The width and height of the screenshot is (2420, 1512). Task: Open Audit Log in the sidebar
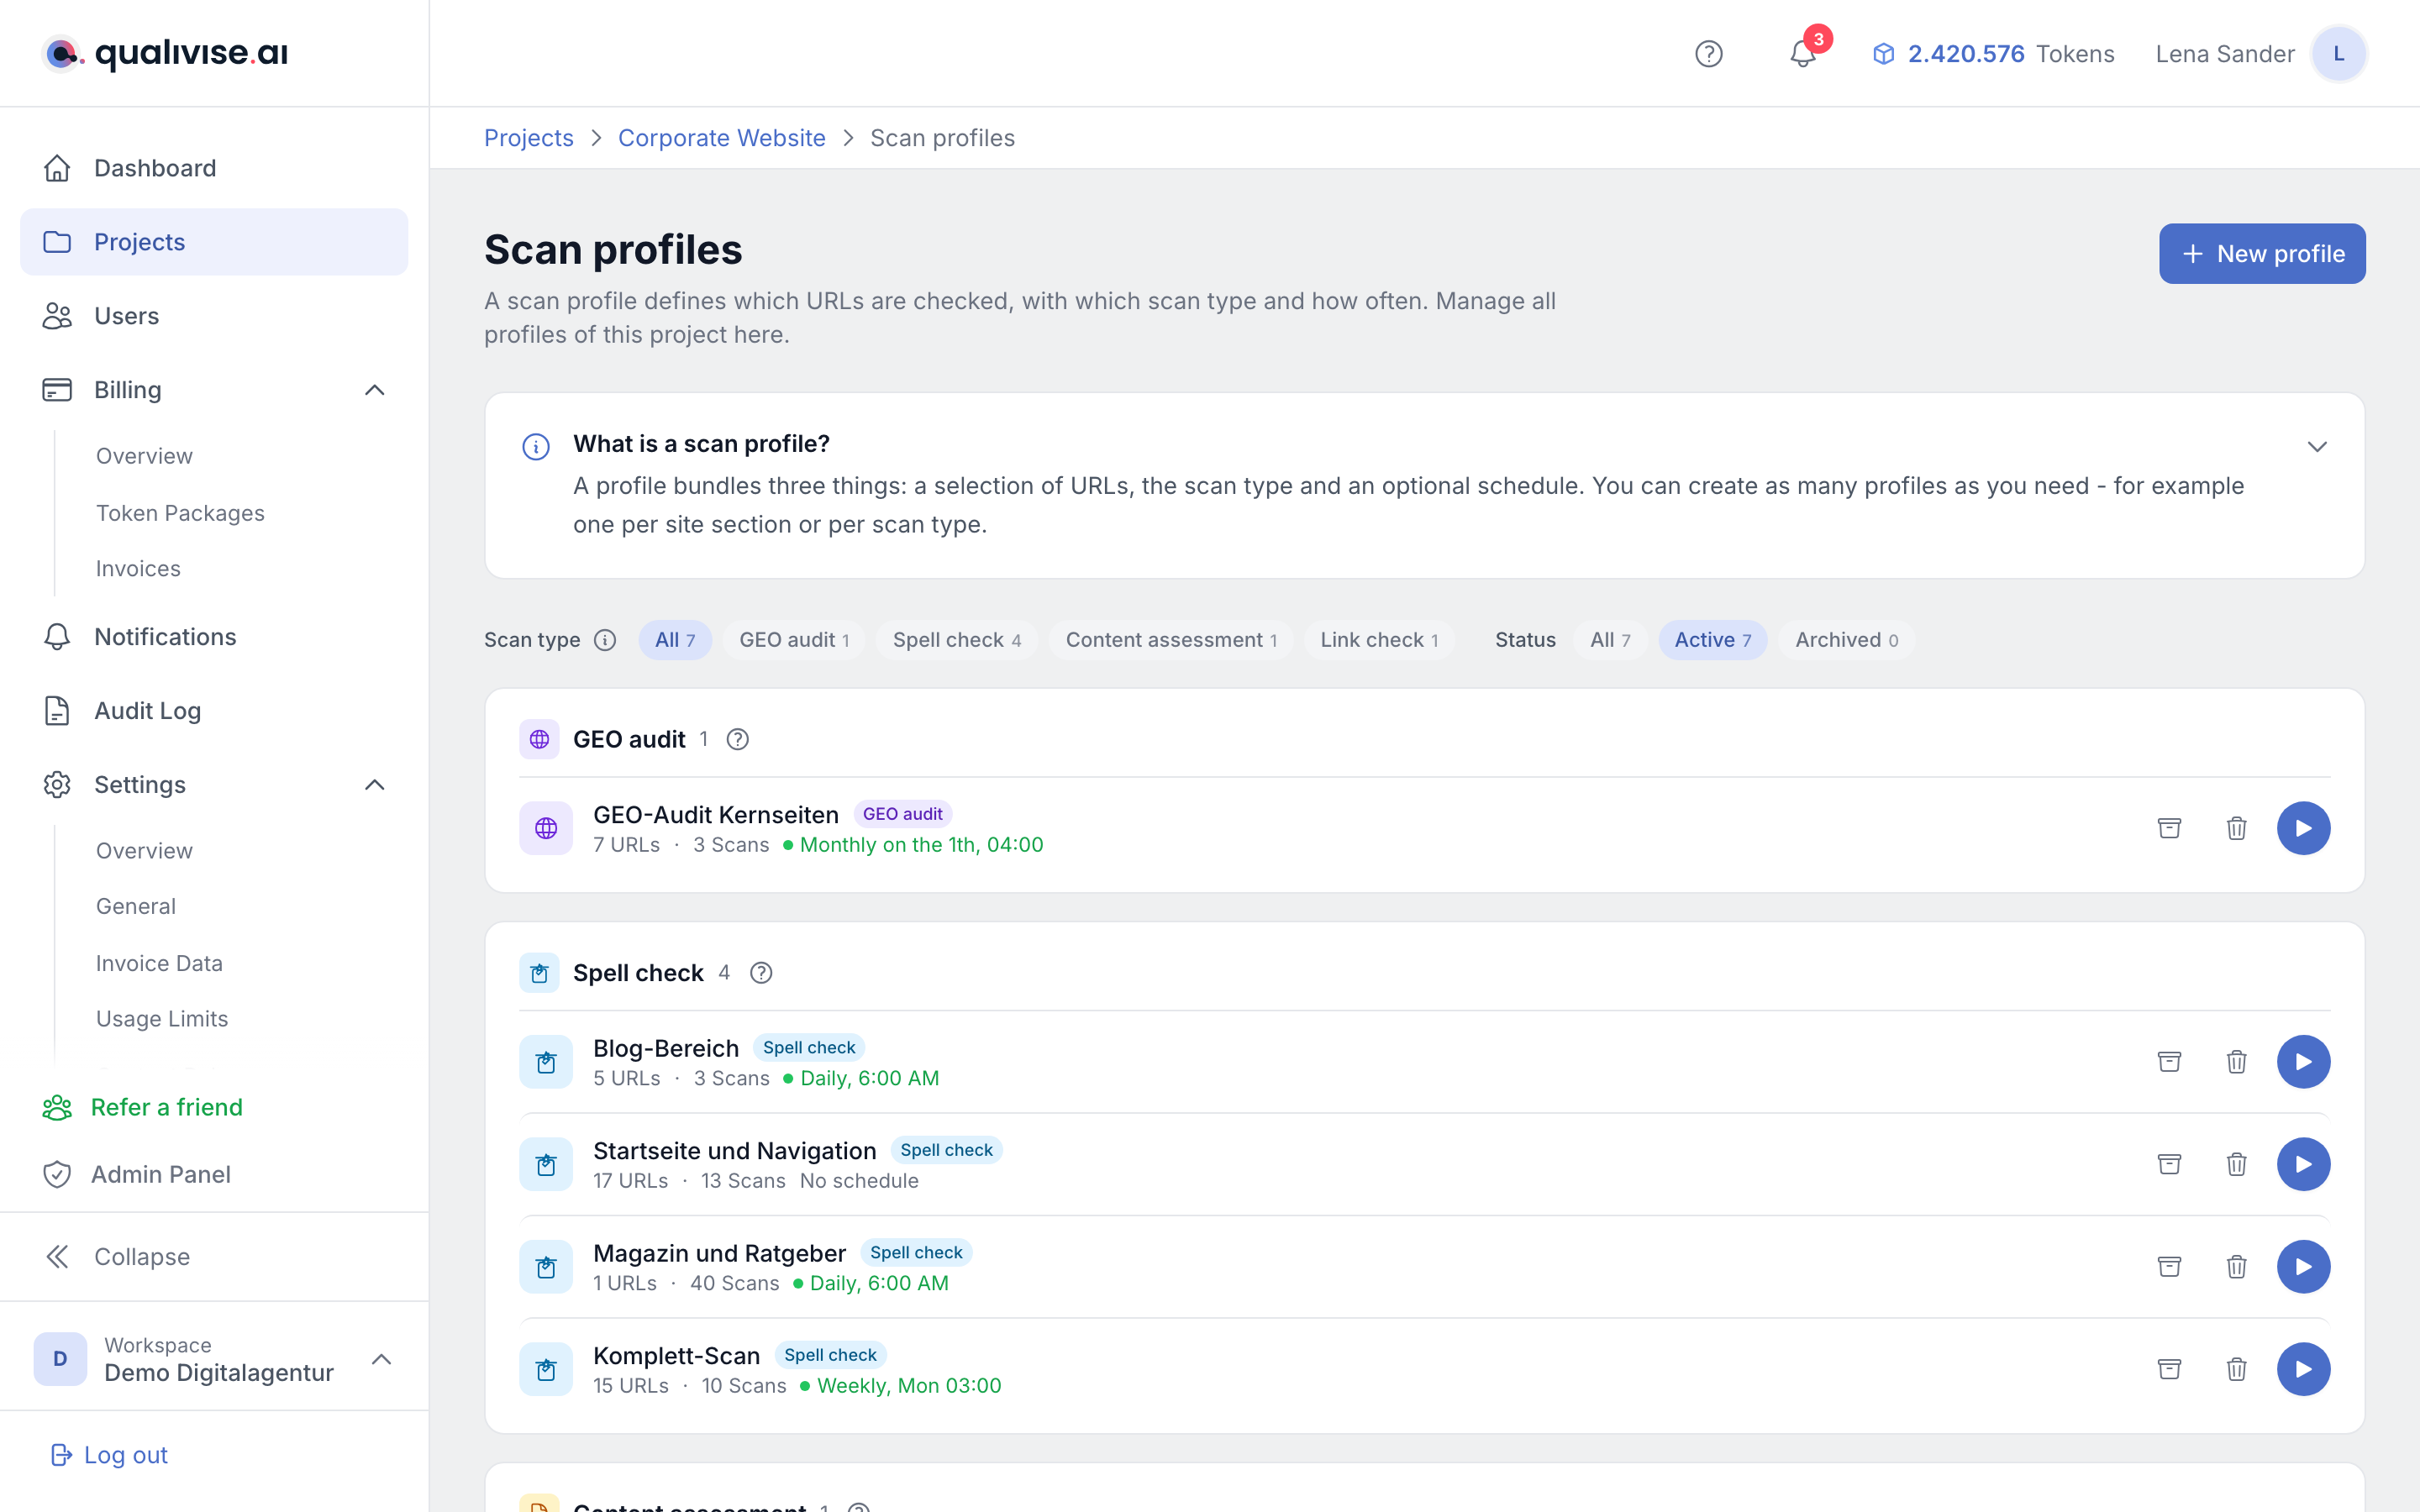point(214,711)
